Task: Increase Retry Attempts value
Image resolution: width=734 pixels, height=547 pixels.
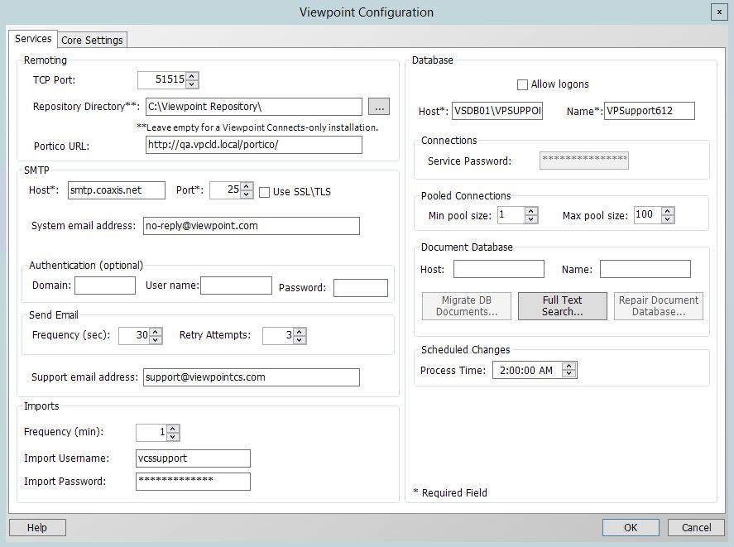Action: tap(300, 332)
